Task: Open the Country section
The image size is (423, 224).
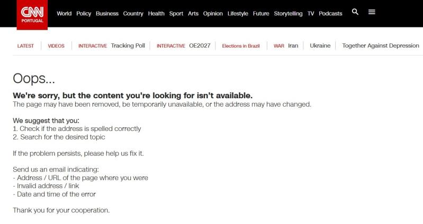Action: [133, 13]
